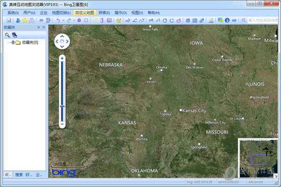
Task: Click the VIP toolbar button
Action: 234,21
